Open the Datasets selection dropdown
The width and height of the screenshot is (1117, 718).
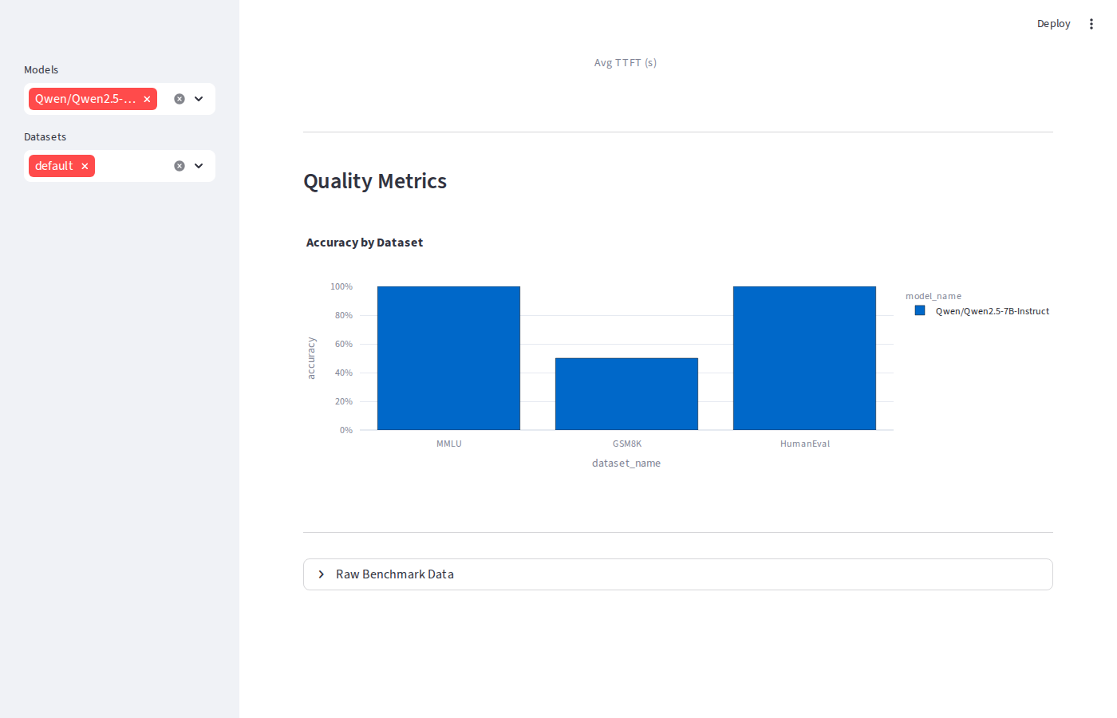(x=198, y=166)
